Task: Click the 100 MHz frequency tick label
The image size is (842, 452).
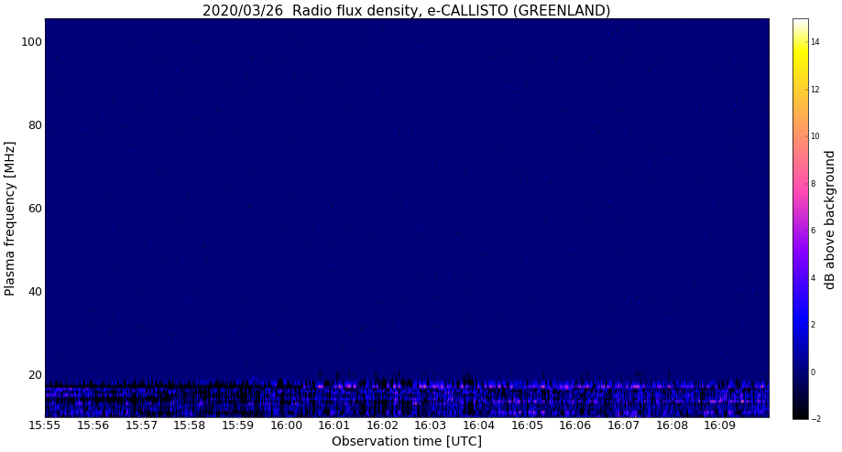Action: point(32,42)
